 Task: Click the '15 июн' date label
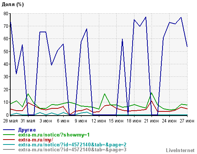point(116,121)
